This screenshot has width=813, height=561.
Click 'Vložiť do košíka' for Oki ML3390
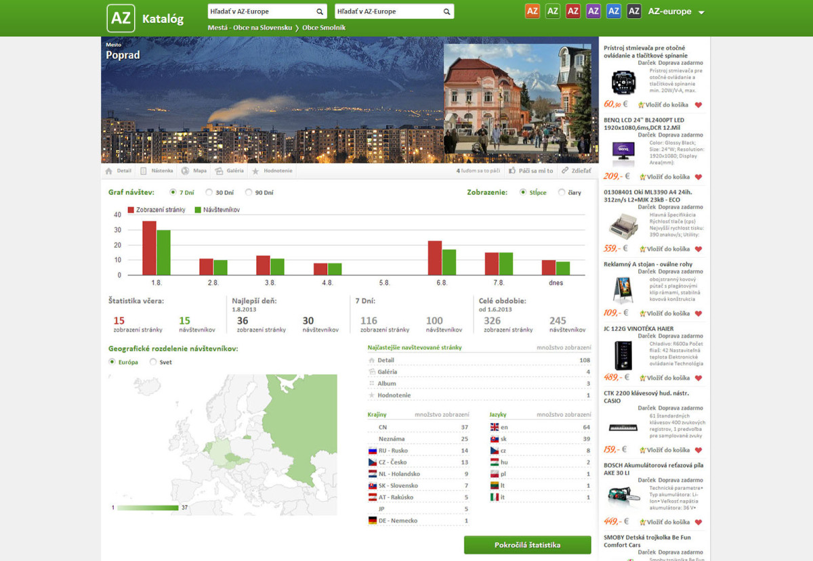pyautogui.click(x=664, y=249)
